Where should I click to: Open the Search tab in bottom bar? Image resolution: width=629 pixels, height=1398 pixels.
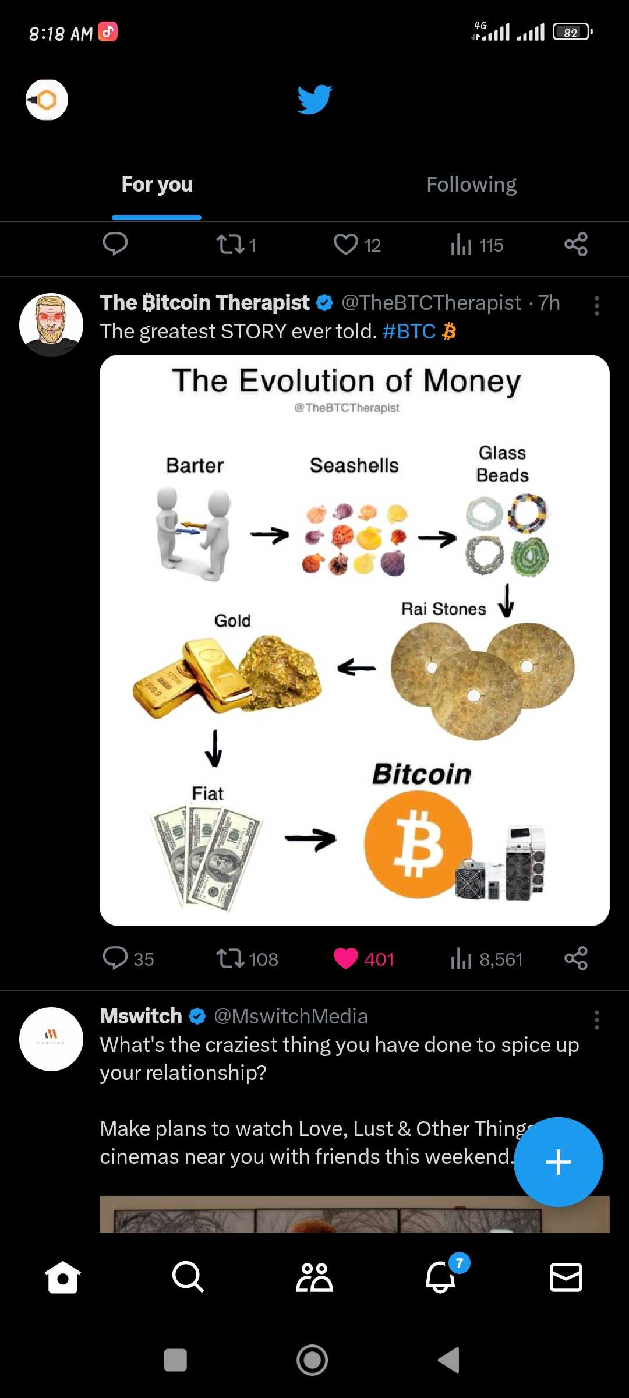pyautogui.click(x=188, y=1277)
